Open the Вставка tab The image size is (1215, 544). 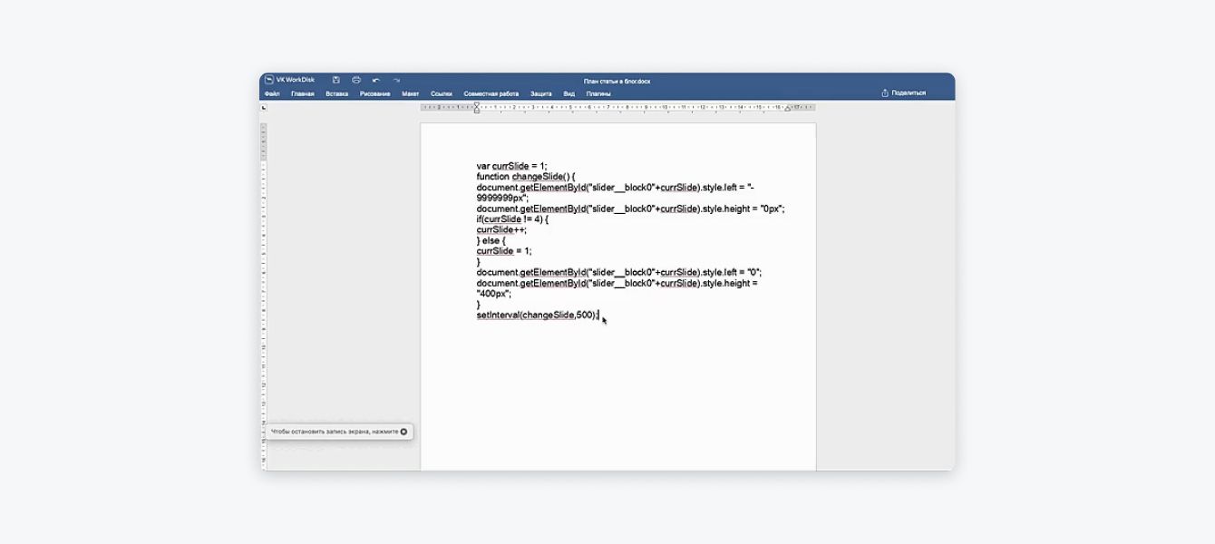(337, 93)
